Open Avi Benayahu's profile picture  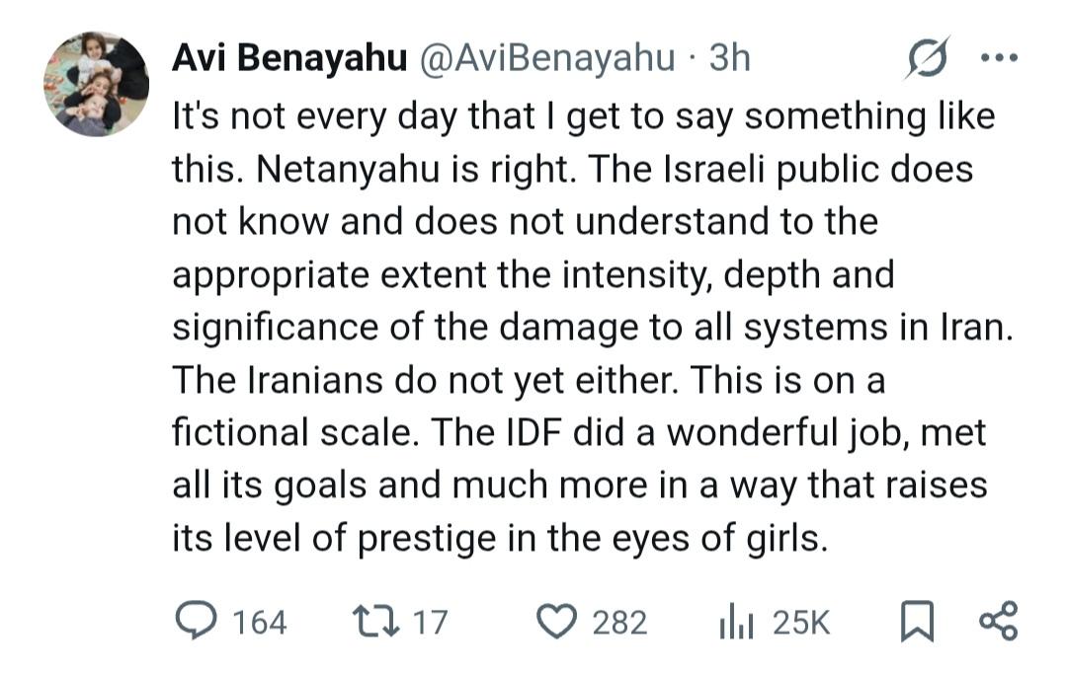[x=96, y=84]
